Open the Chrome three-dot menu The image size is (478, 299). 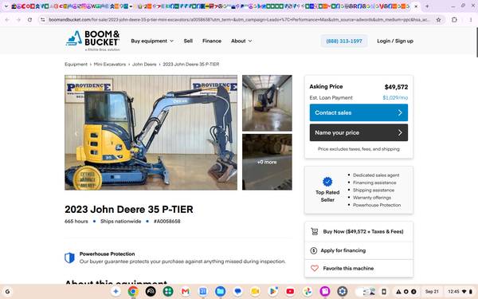471,19
